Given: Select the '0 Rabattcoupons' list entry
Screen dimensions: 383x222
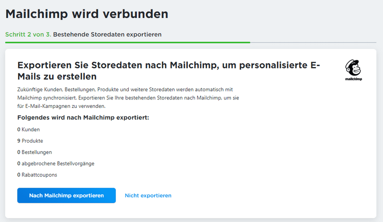Looking at the screenshot, I should click(37, 175).
